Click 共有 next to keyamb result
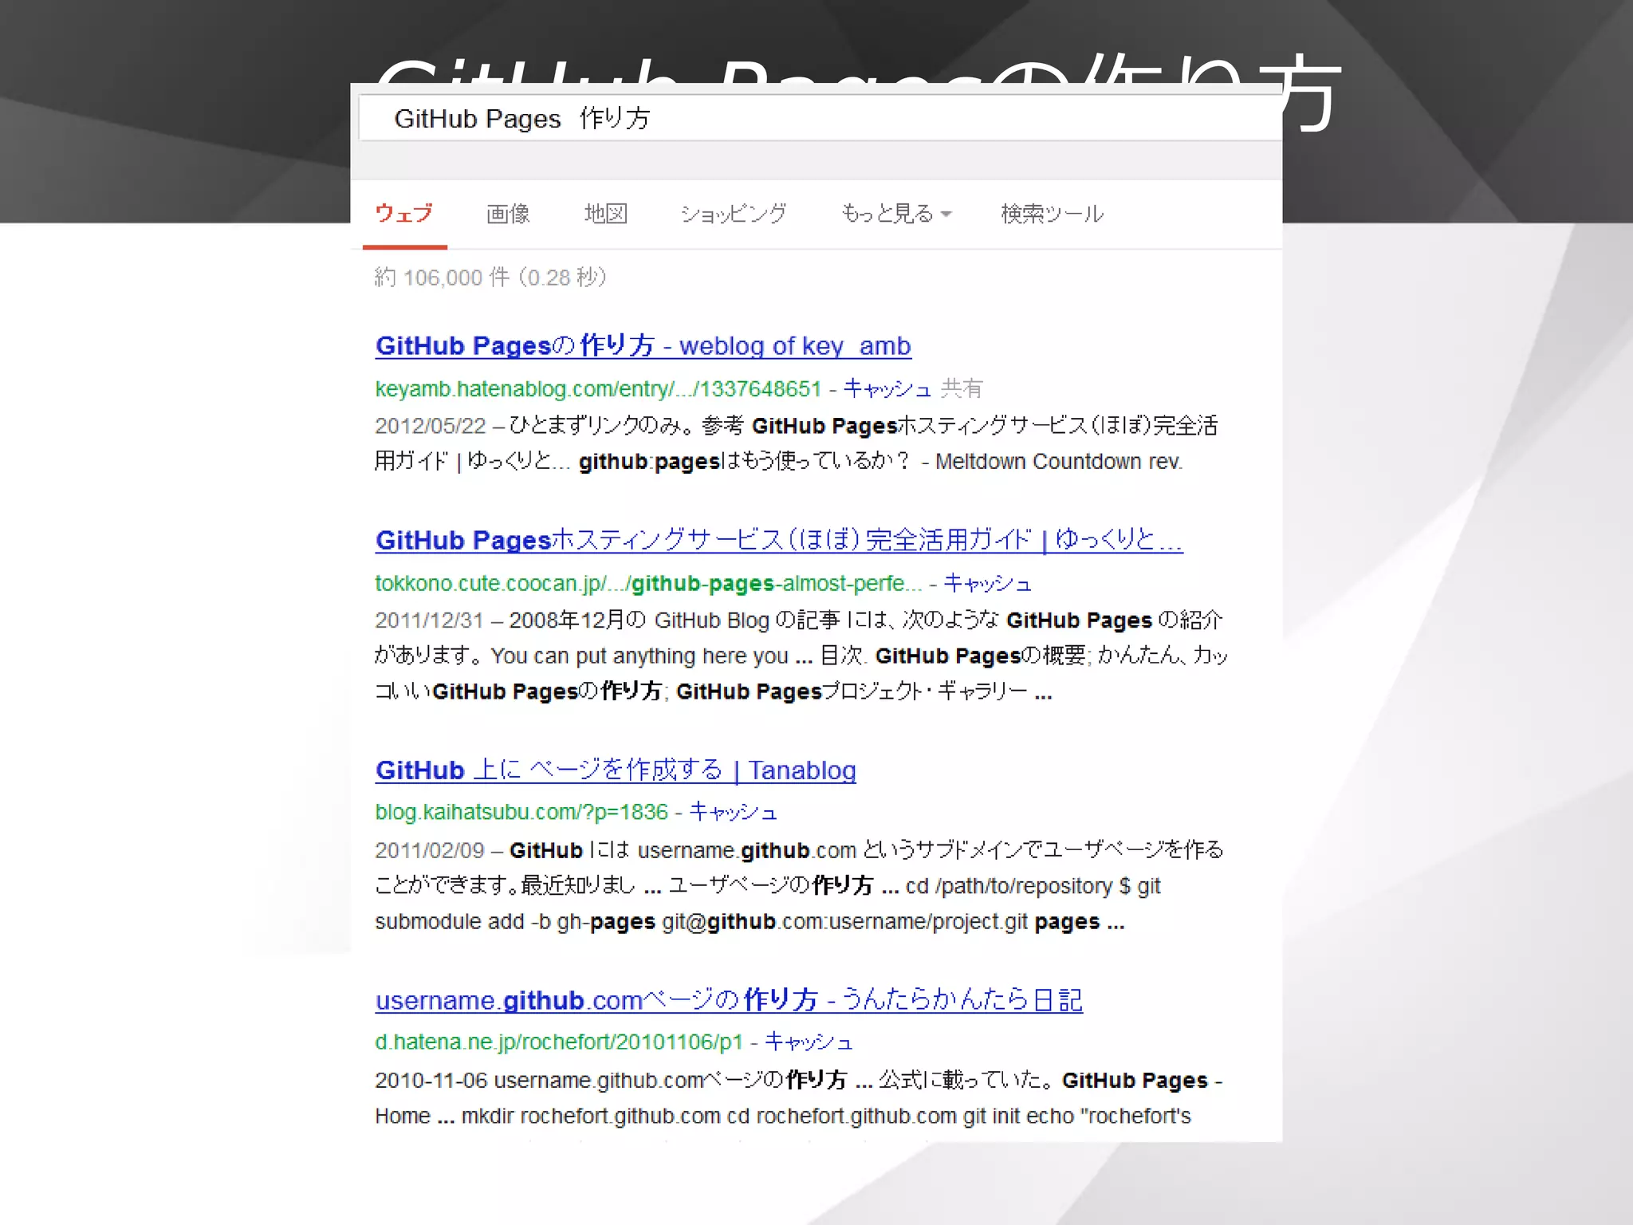1633x1225 pixels. [962, 388]
